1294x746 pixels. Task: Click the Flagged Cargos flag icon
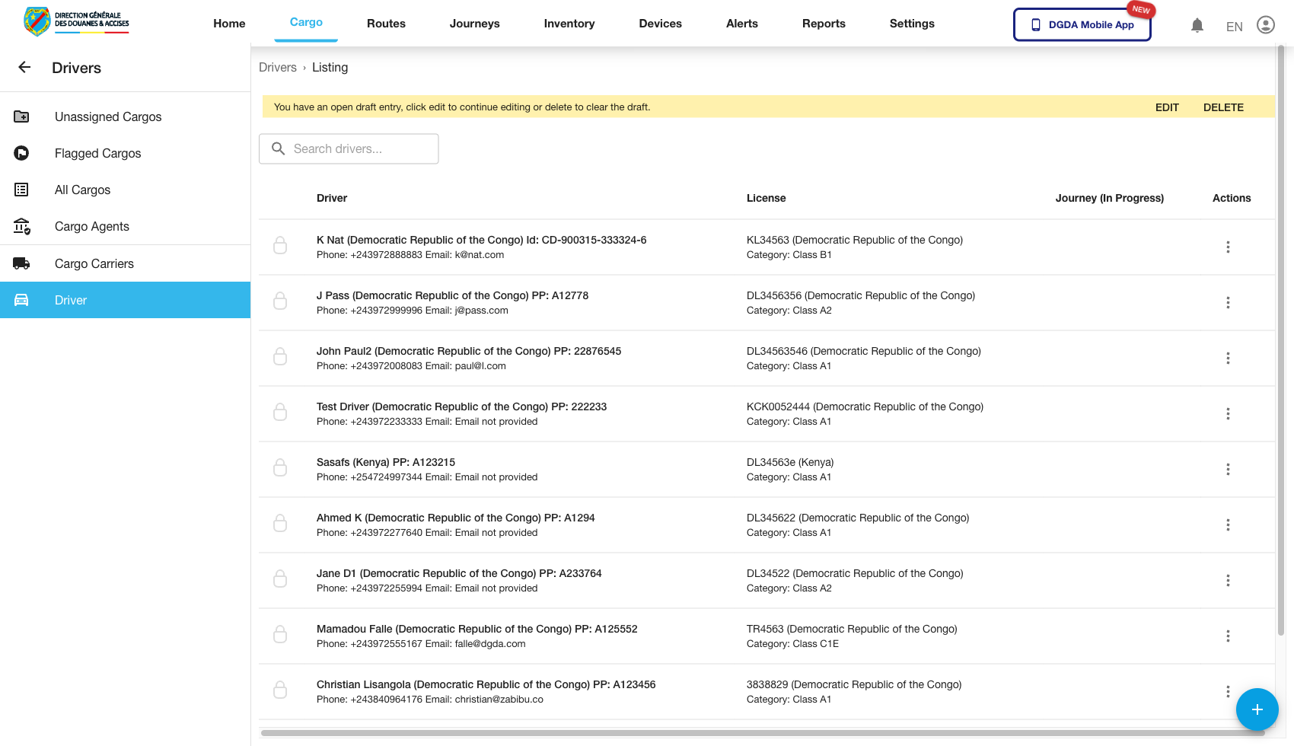click(x=21, y=153)
